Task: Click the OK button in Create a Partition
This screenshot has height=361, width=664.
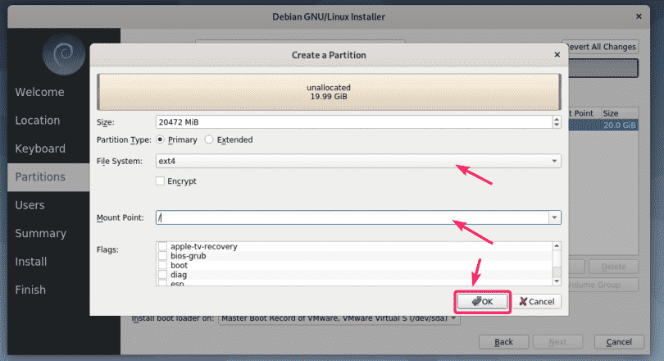Action: coord(482,302)
